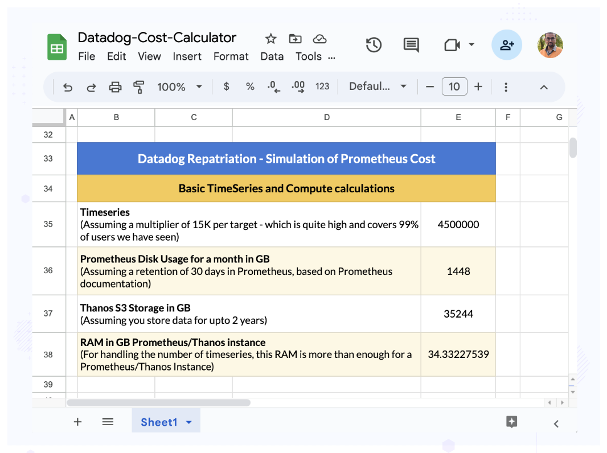The image size is (607, 453).
Task: Redo the last action
Action: tap(91, 87)
